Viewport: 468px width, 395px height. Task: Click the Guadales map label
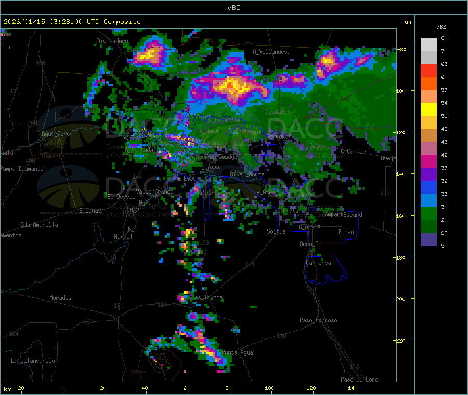pos(278,112)
